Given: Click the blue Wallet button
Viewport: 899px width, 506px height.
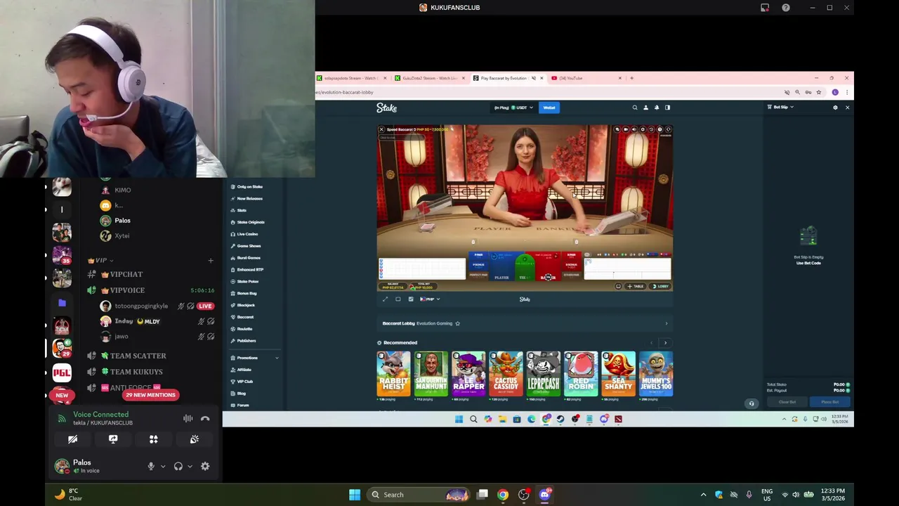Looking at the screenshot, I should click(x=549, y=108).
